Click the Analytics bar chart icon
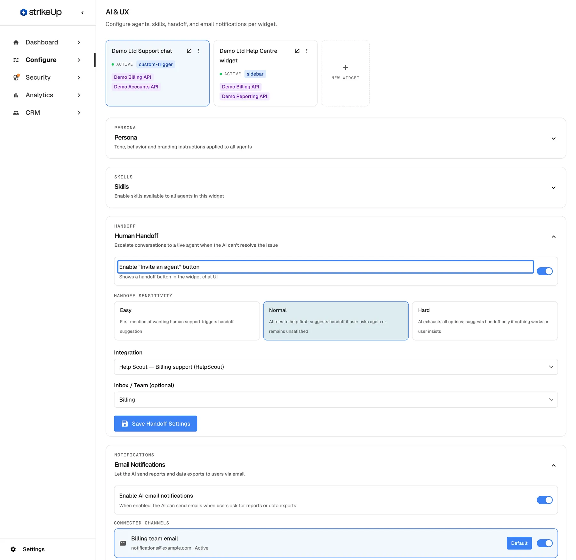This screenshot has height=560, width=576. point(16,95)
